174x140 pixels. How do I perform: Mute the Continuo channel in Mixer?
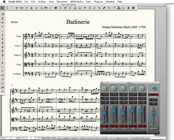click(x=142, y=95)
